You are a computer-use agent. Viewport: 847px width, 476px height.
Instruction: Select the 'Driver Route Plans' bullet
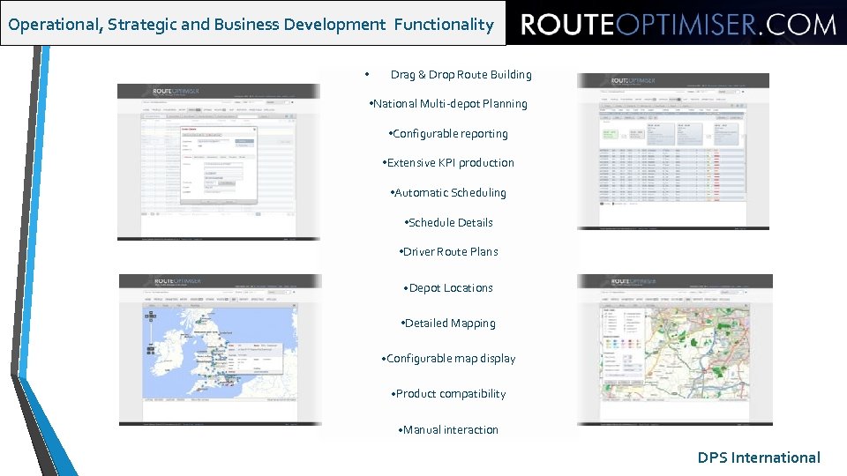(451, 251)
